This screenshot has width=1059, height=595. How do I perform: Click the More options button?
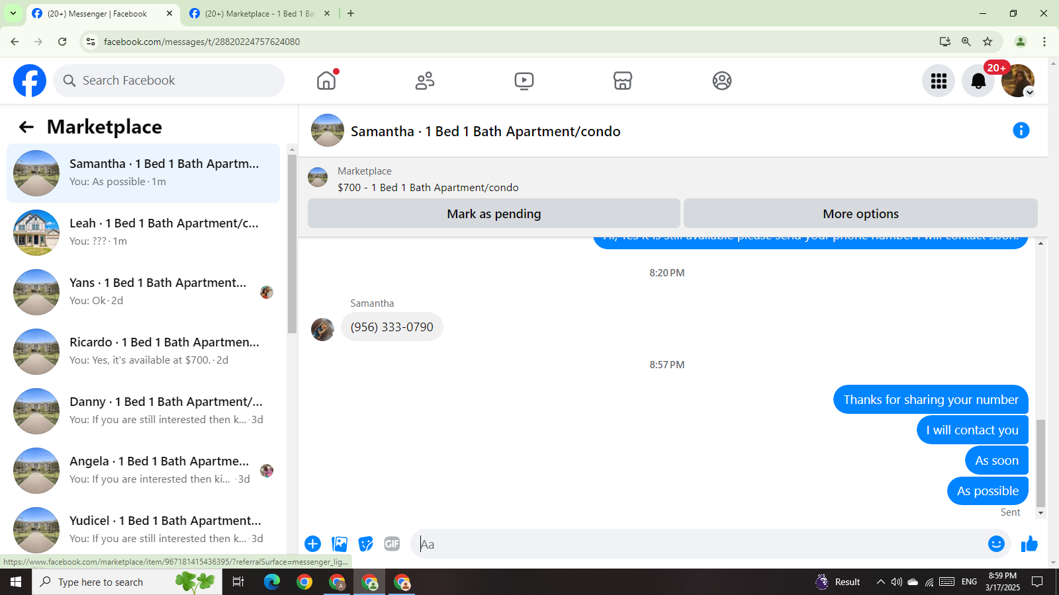point(860,214)
